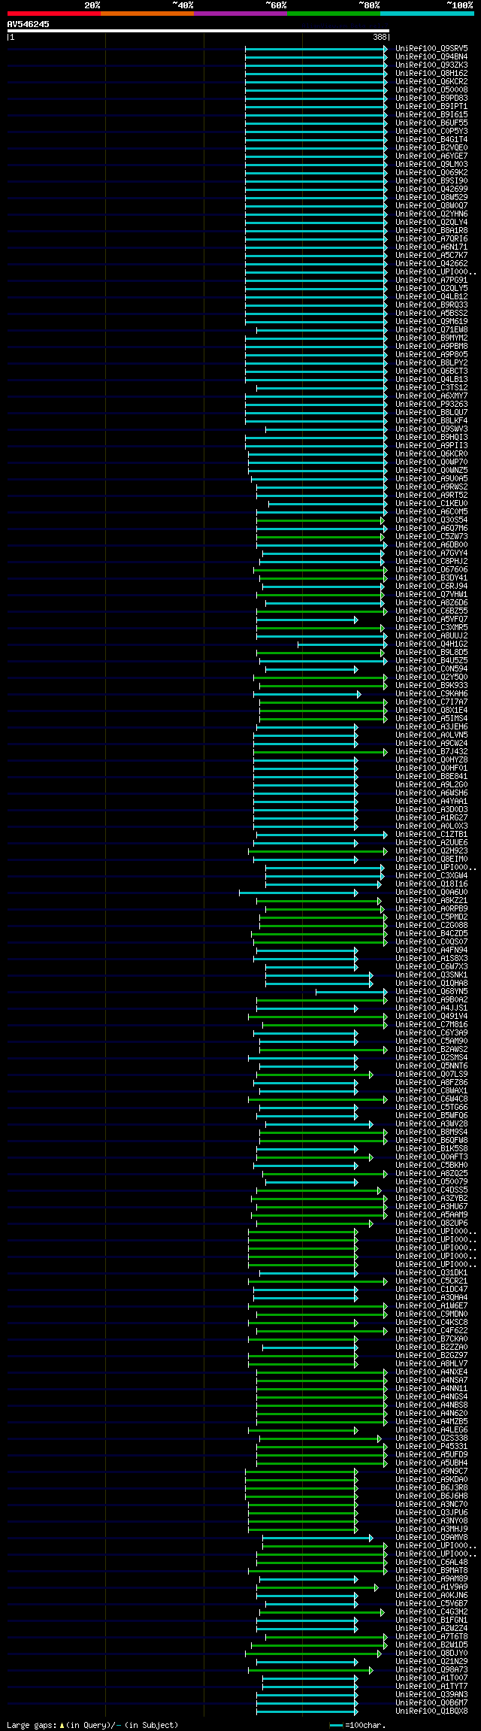Select the UniRef100_Q71EW8 label

[x=431, y=329]
